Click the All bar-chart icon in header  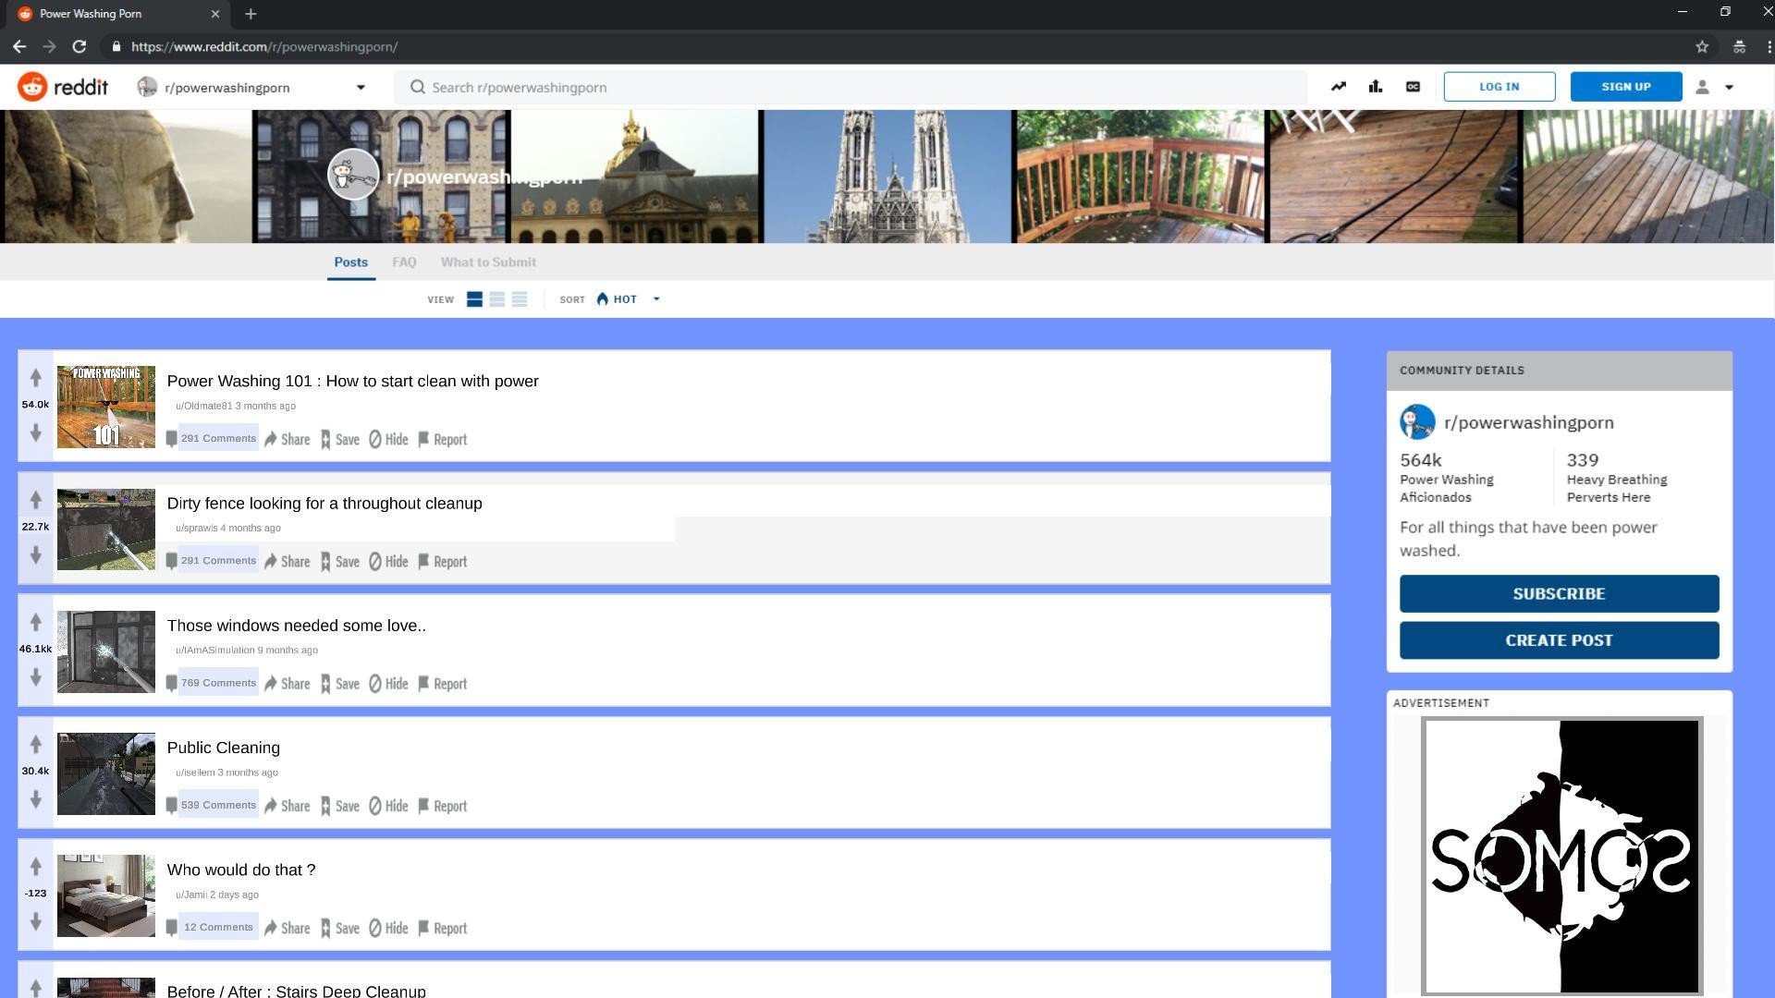click(1376, 87)
